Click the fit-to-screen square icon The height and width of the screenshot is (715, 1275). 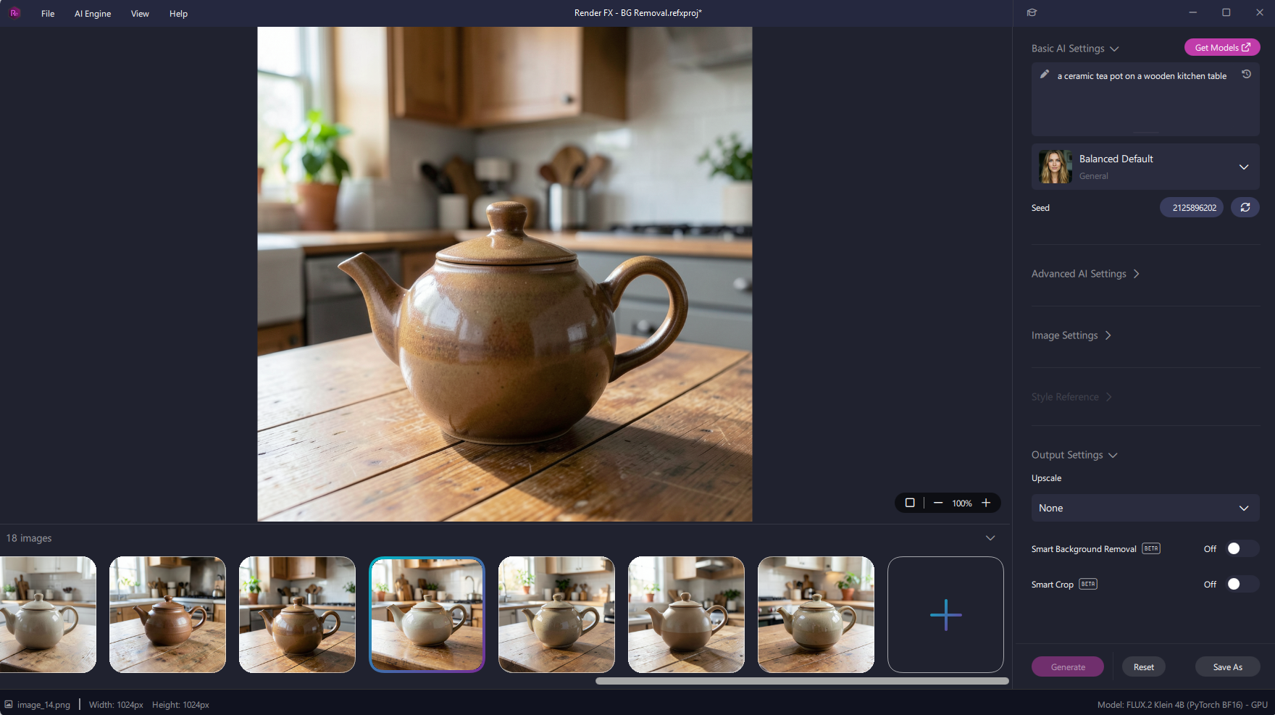coord(910,503)
